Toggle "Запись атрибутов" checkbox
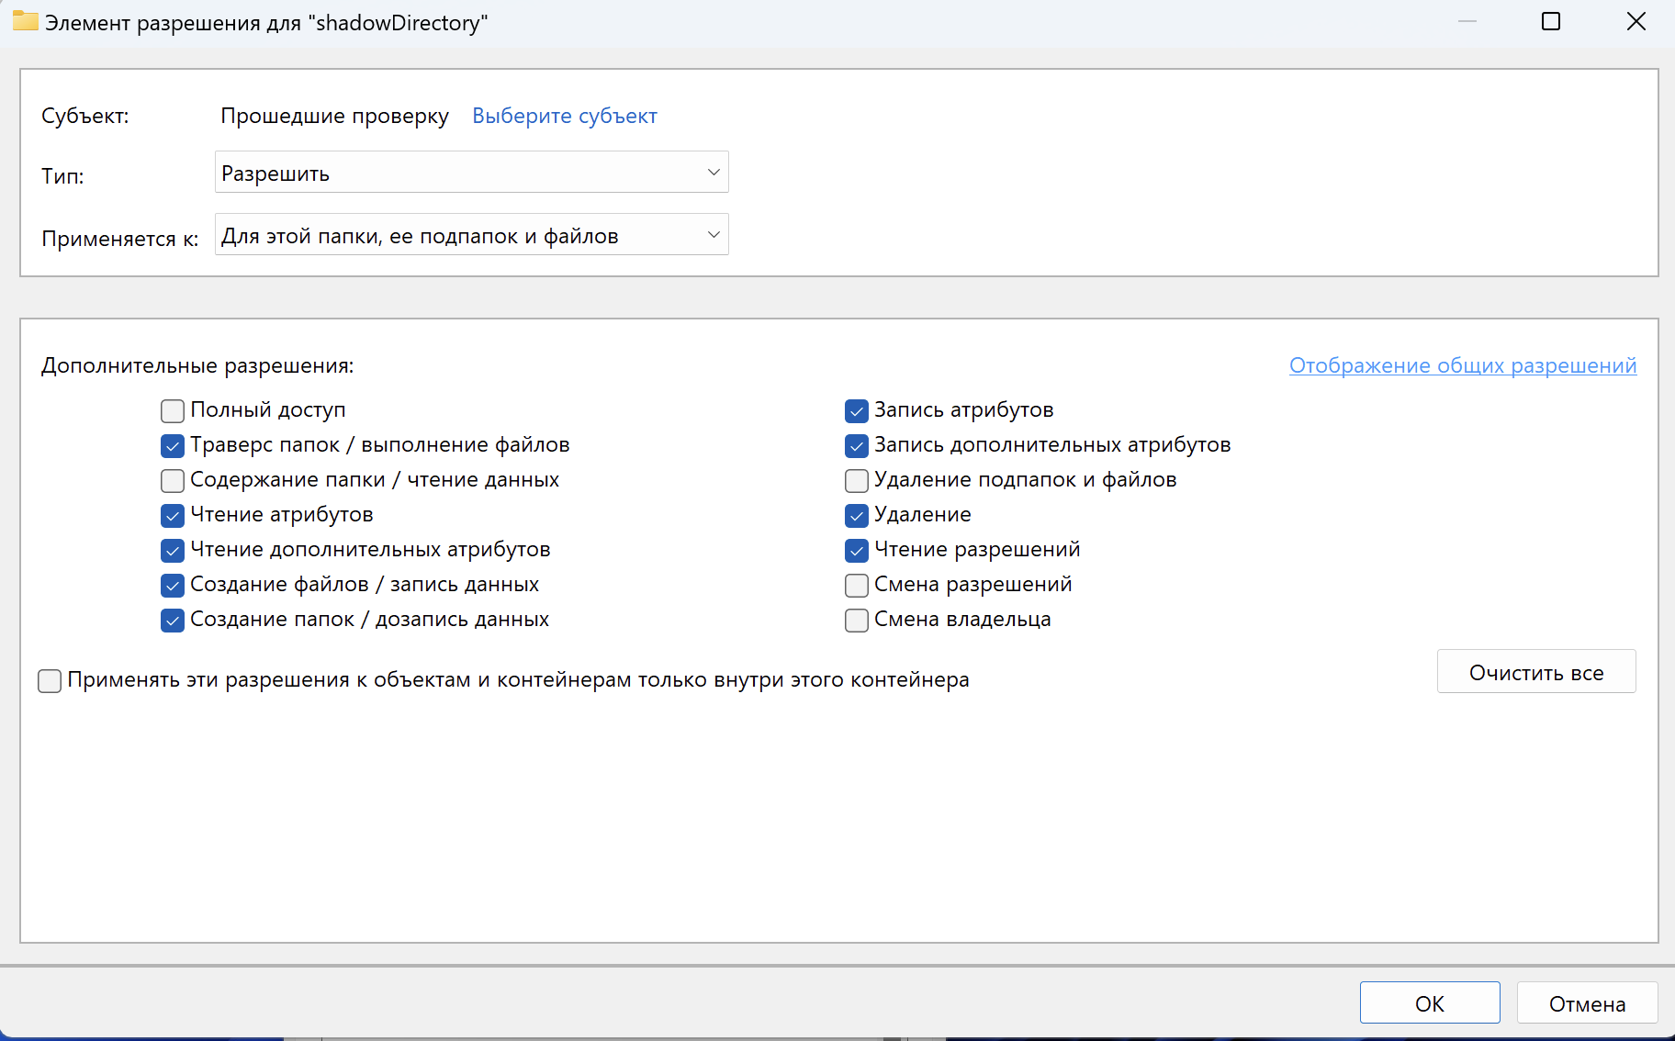Screen dimensions: 1675x1041 [x=857, y=410]
